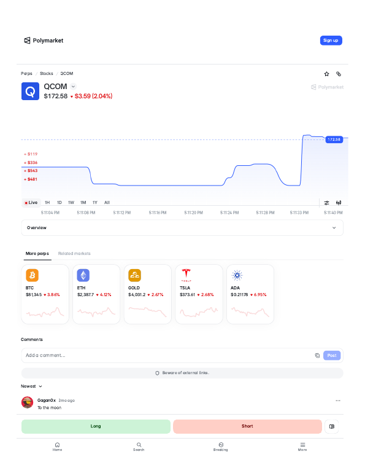Select the Live chart range
The image size is (365, 473).
(31, 203)
